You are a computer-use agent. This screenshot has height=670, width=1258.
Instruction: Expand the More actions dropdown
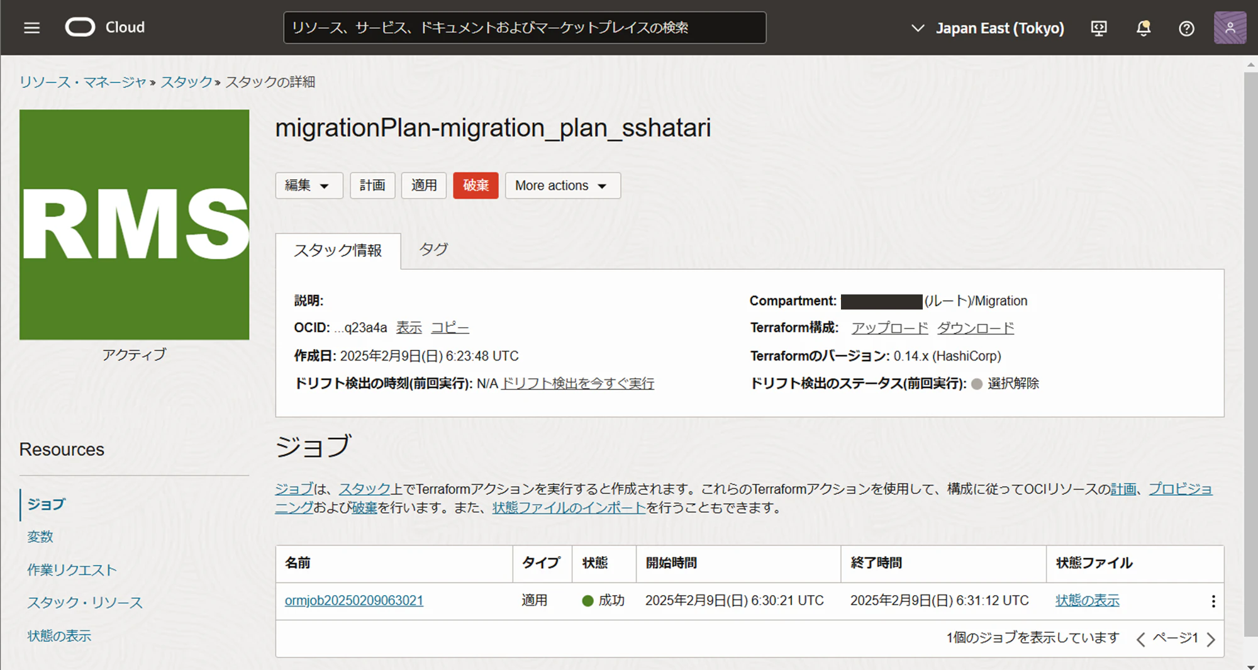pos(562,186)
